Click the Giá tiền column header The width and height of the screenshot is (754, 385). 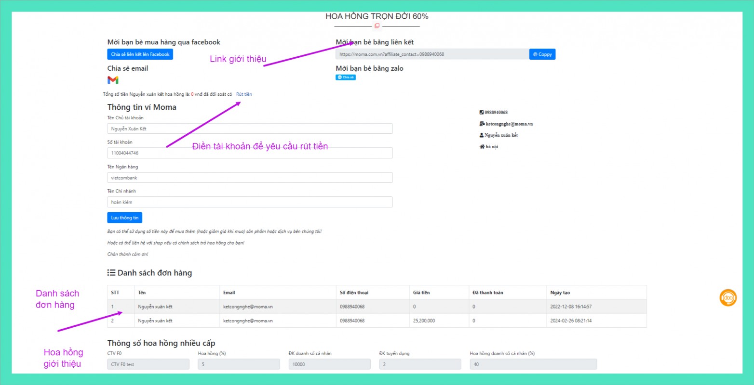coord(421,293)
